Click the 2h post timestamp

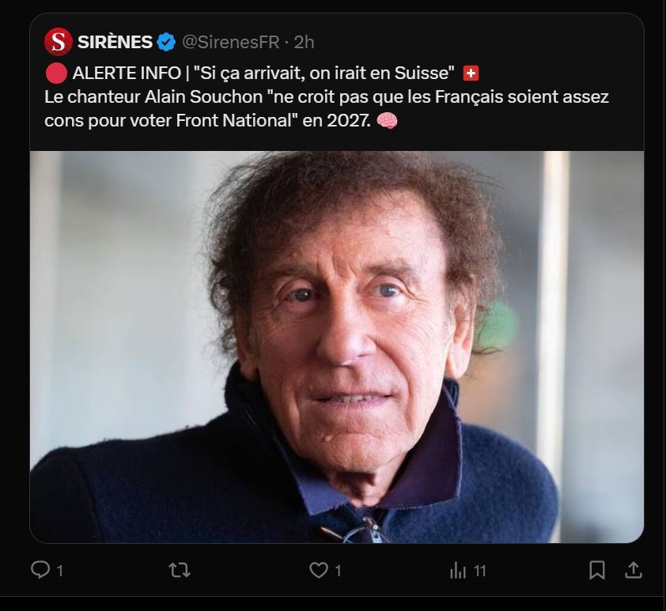[304, 41]
